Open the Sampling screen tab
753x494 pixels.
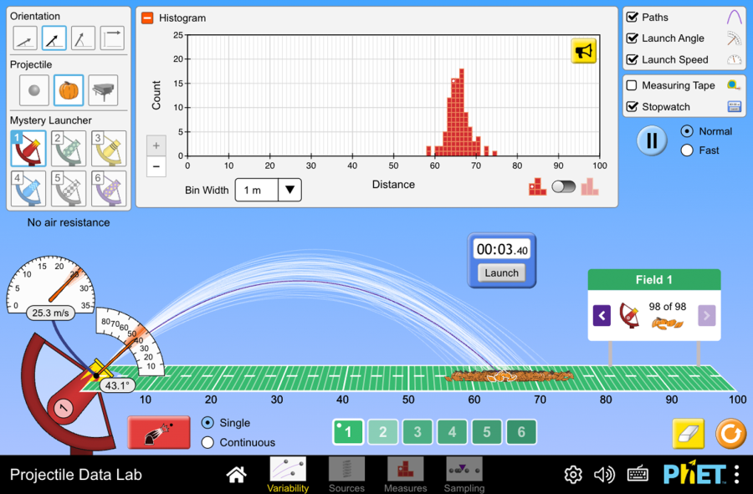pyautogui.click(x=464, y=475)
